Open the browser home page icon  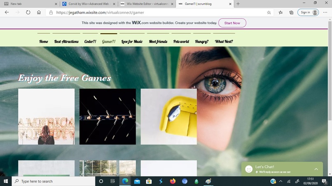(39, 12)
